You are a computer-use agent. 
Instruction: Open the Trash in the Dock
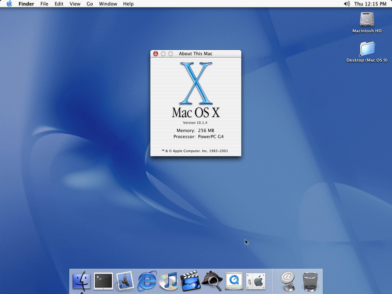coord(310,281)
